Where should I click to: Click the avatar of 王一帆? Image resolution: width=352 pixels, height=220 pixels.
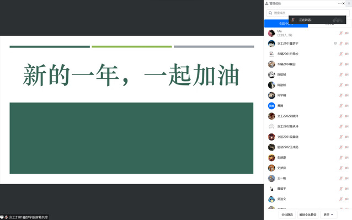point(271,178)
